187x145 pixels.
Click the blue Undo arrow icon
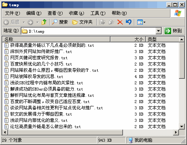129,22
